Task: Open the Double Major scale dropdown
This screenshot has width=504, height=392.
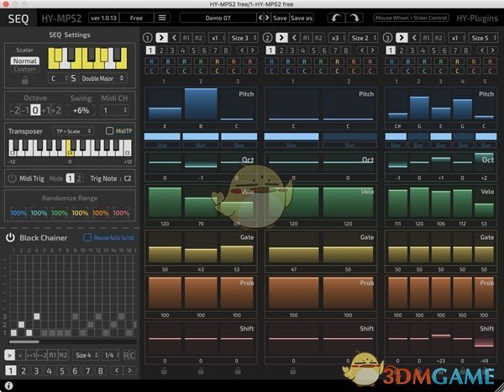Action: pyautogui.click(x=102, y=78)
